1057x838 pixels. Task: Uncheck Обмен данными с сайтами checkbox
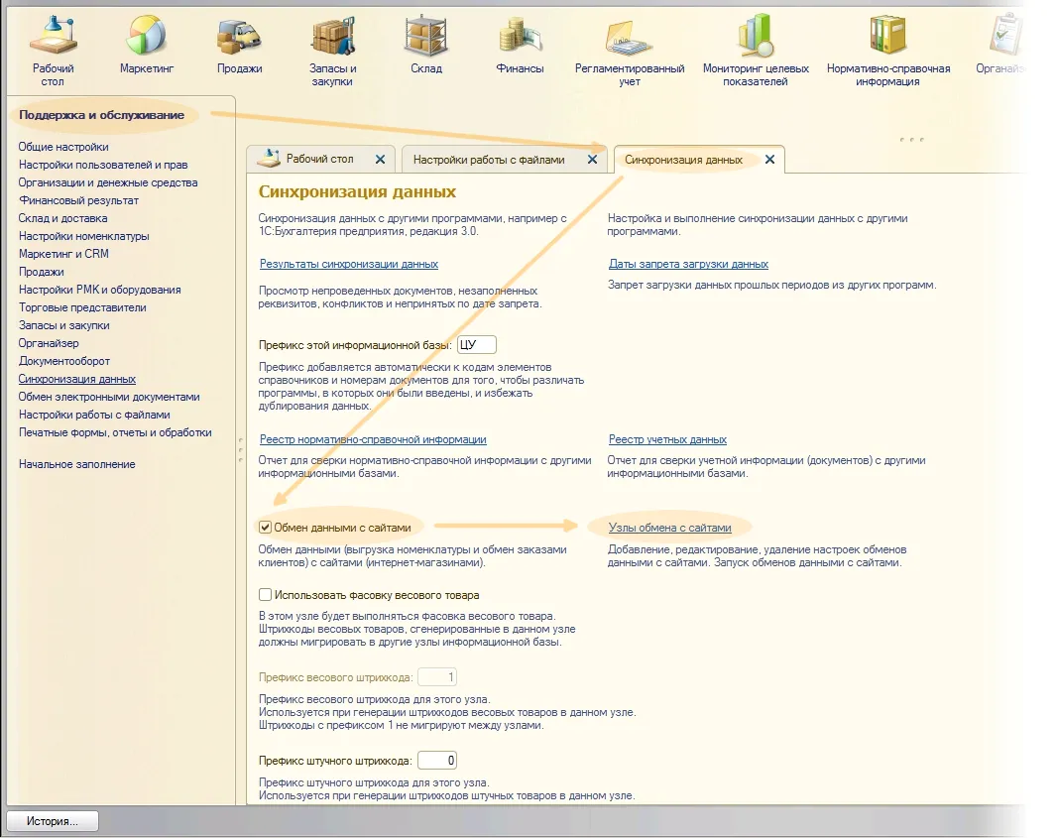(x=265, y=528)
